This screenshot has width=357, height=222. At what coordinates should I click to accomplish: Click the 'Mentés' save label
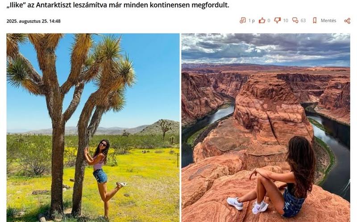(328, 21)
